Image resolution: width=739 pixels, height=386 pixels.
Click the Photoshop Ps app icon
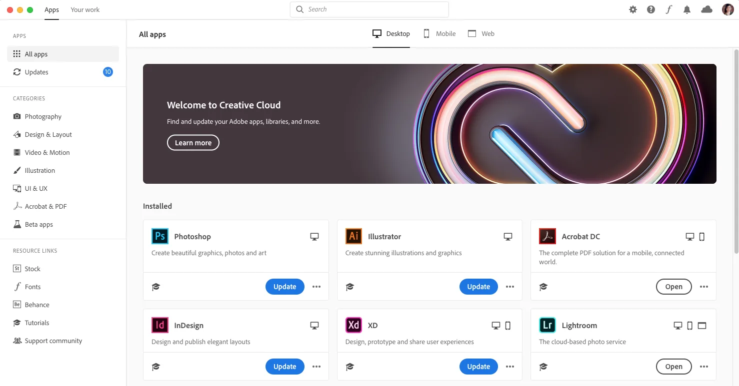click(160, 236)
